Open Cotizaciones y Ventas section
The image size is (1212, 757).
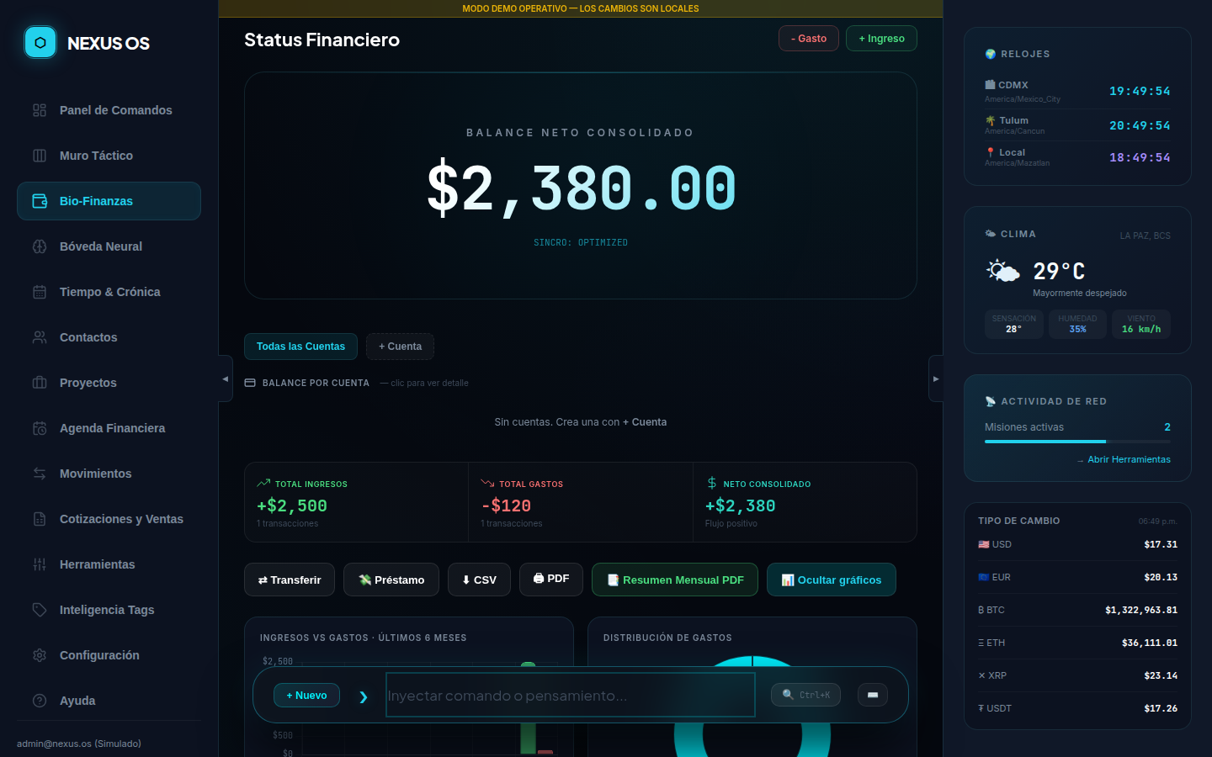[x=109, y=519]
